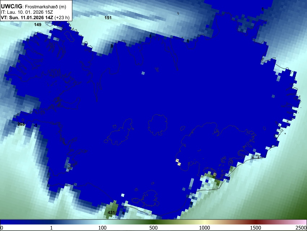Click the 1000 label on the color scale

pos(204,228)
